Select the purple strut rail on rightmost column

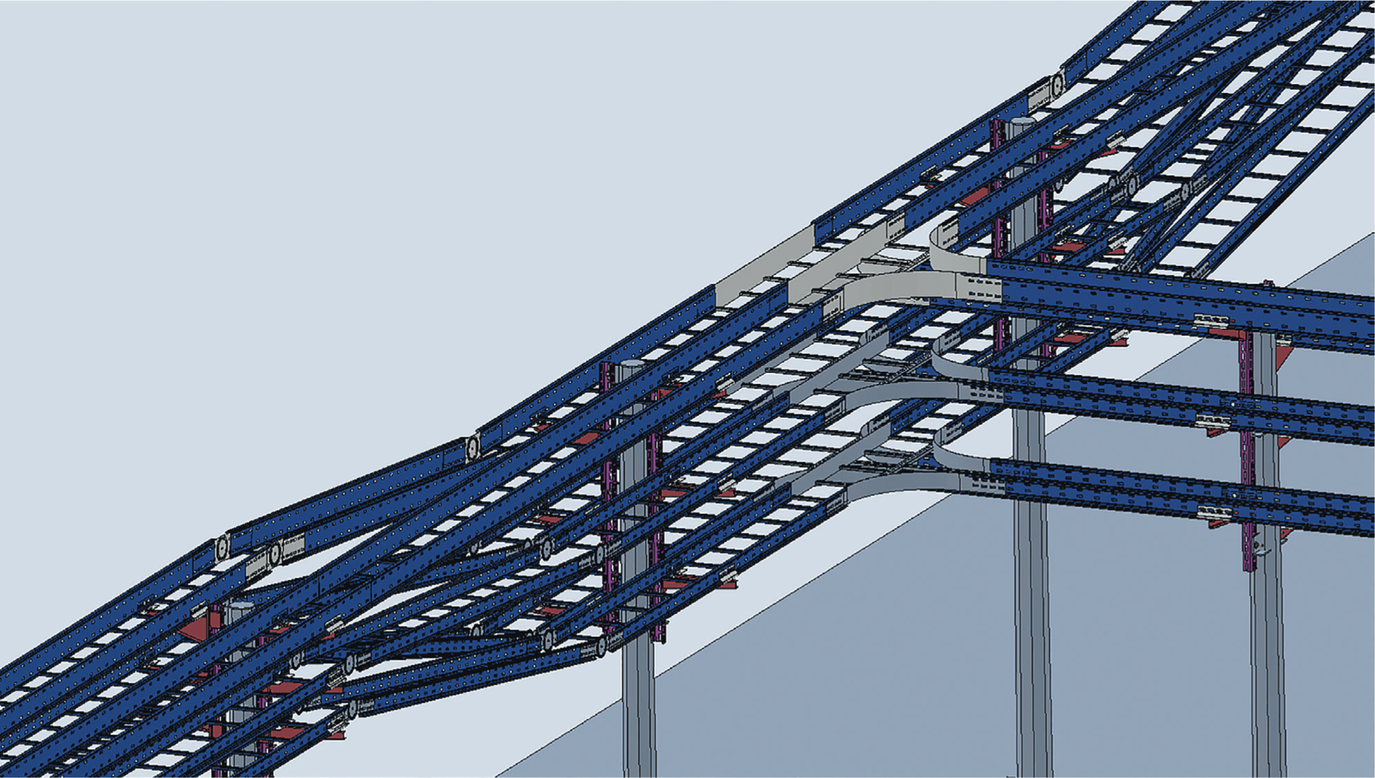[x=1246, y=450]
